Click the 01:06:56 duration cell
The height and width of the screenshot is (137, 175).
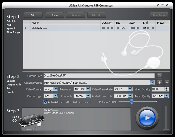(107, 28)
